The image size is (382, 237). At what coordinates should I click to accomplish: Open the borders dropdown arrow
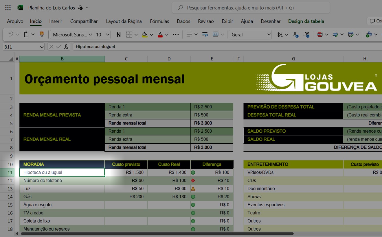tap(136, 34)
